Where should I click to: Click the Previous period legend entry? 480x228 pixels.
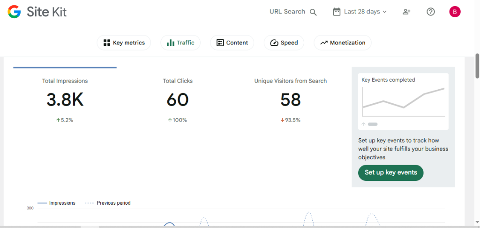click(108, 203)
